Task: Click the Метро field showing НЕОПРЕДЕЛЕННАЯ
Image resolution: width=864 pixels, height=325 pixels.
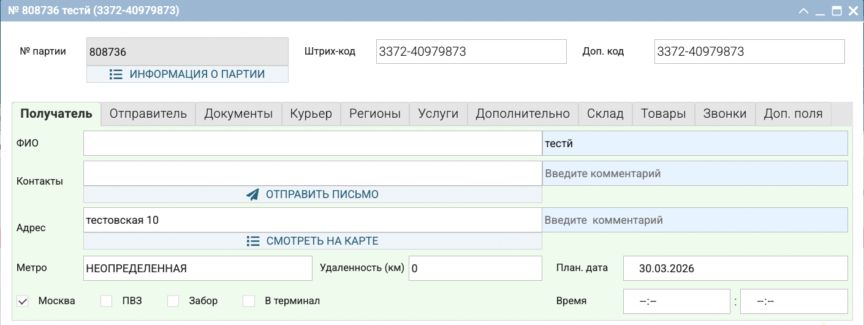Action: 198,269
